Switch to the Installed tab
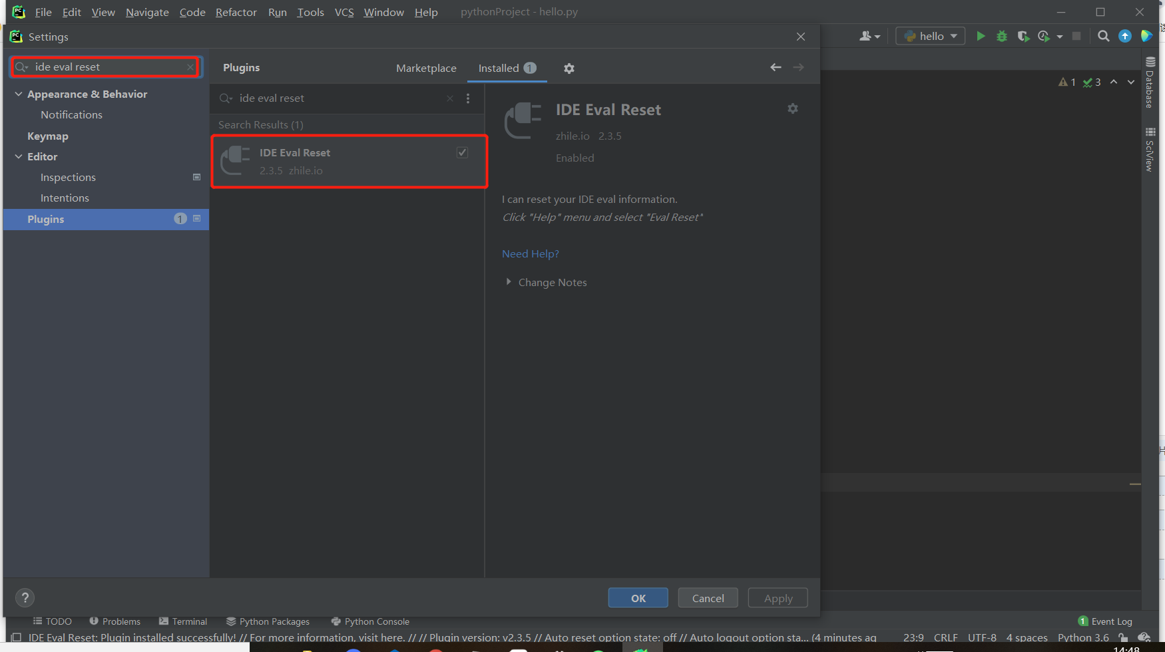The image size is (1165, 652). point(507,68)
